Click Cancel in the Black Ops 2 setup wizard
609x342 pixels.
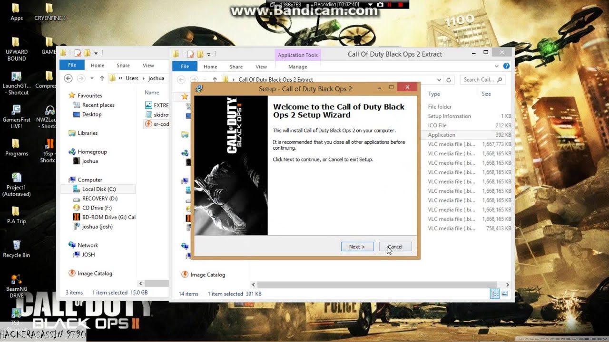click(395, 247)
